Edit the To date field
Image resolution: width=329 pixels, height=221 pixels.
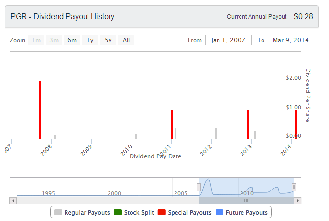click(x=291, y=40)
